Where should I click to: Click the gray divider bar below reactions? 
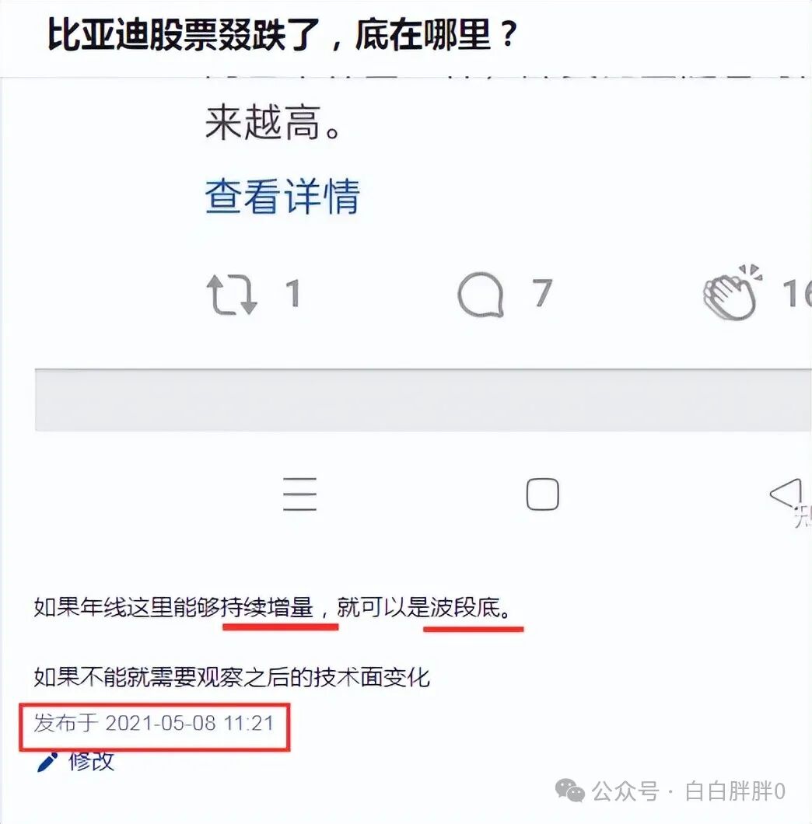pyautogui.click(x=423, y=400)
